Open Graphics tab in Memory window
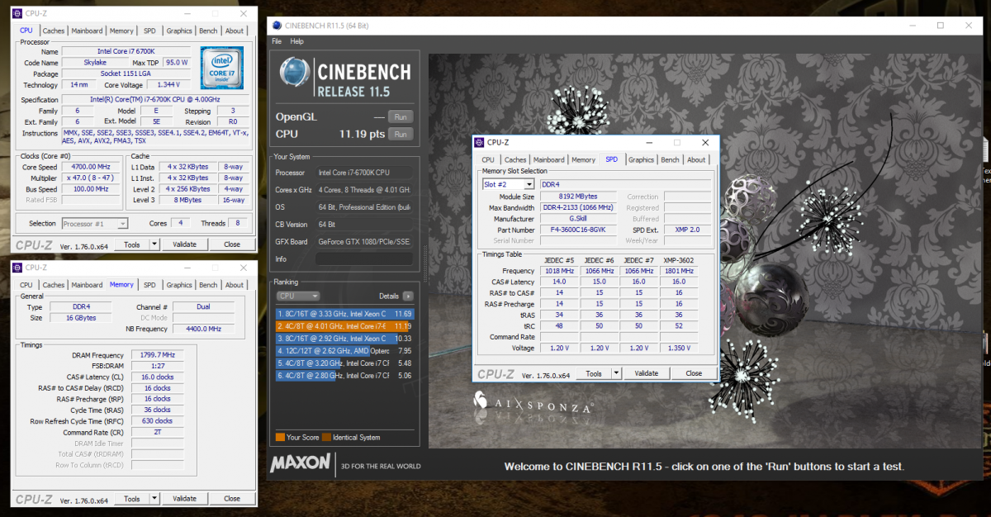This screenshot has height=517, width=991. click(179, 285)
